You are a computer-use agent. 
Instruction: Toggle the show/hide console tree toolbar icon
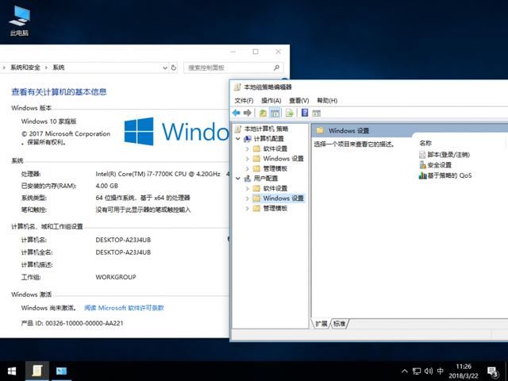click(x=275, y=113)
